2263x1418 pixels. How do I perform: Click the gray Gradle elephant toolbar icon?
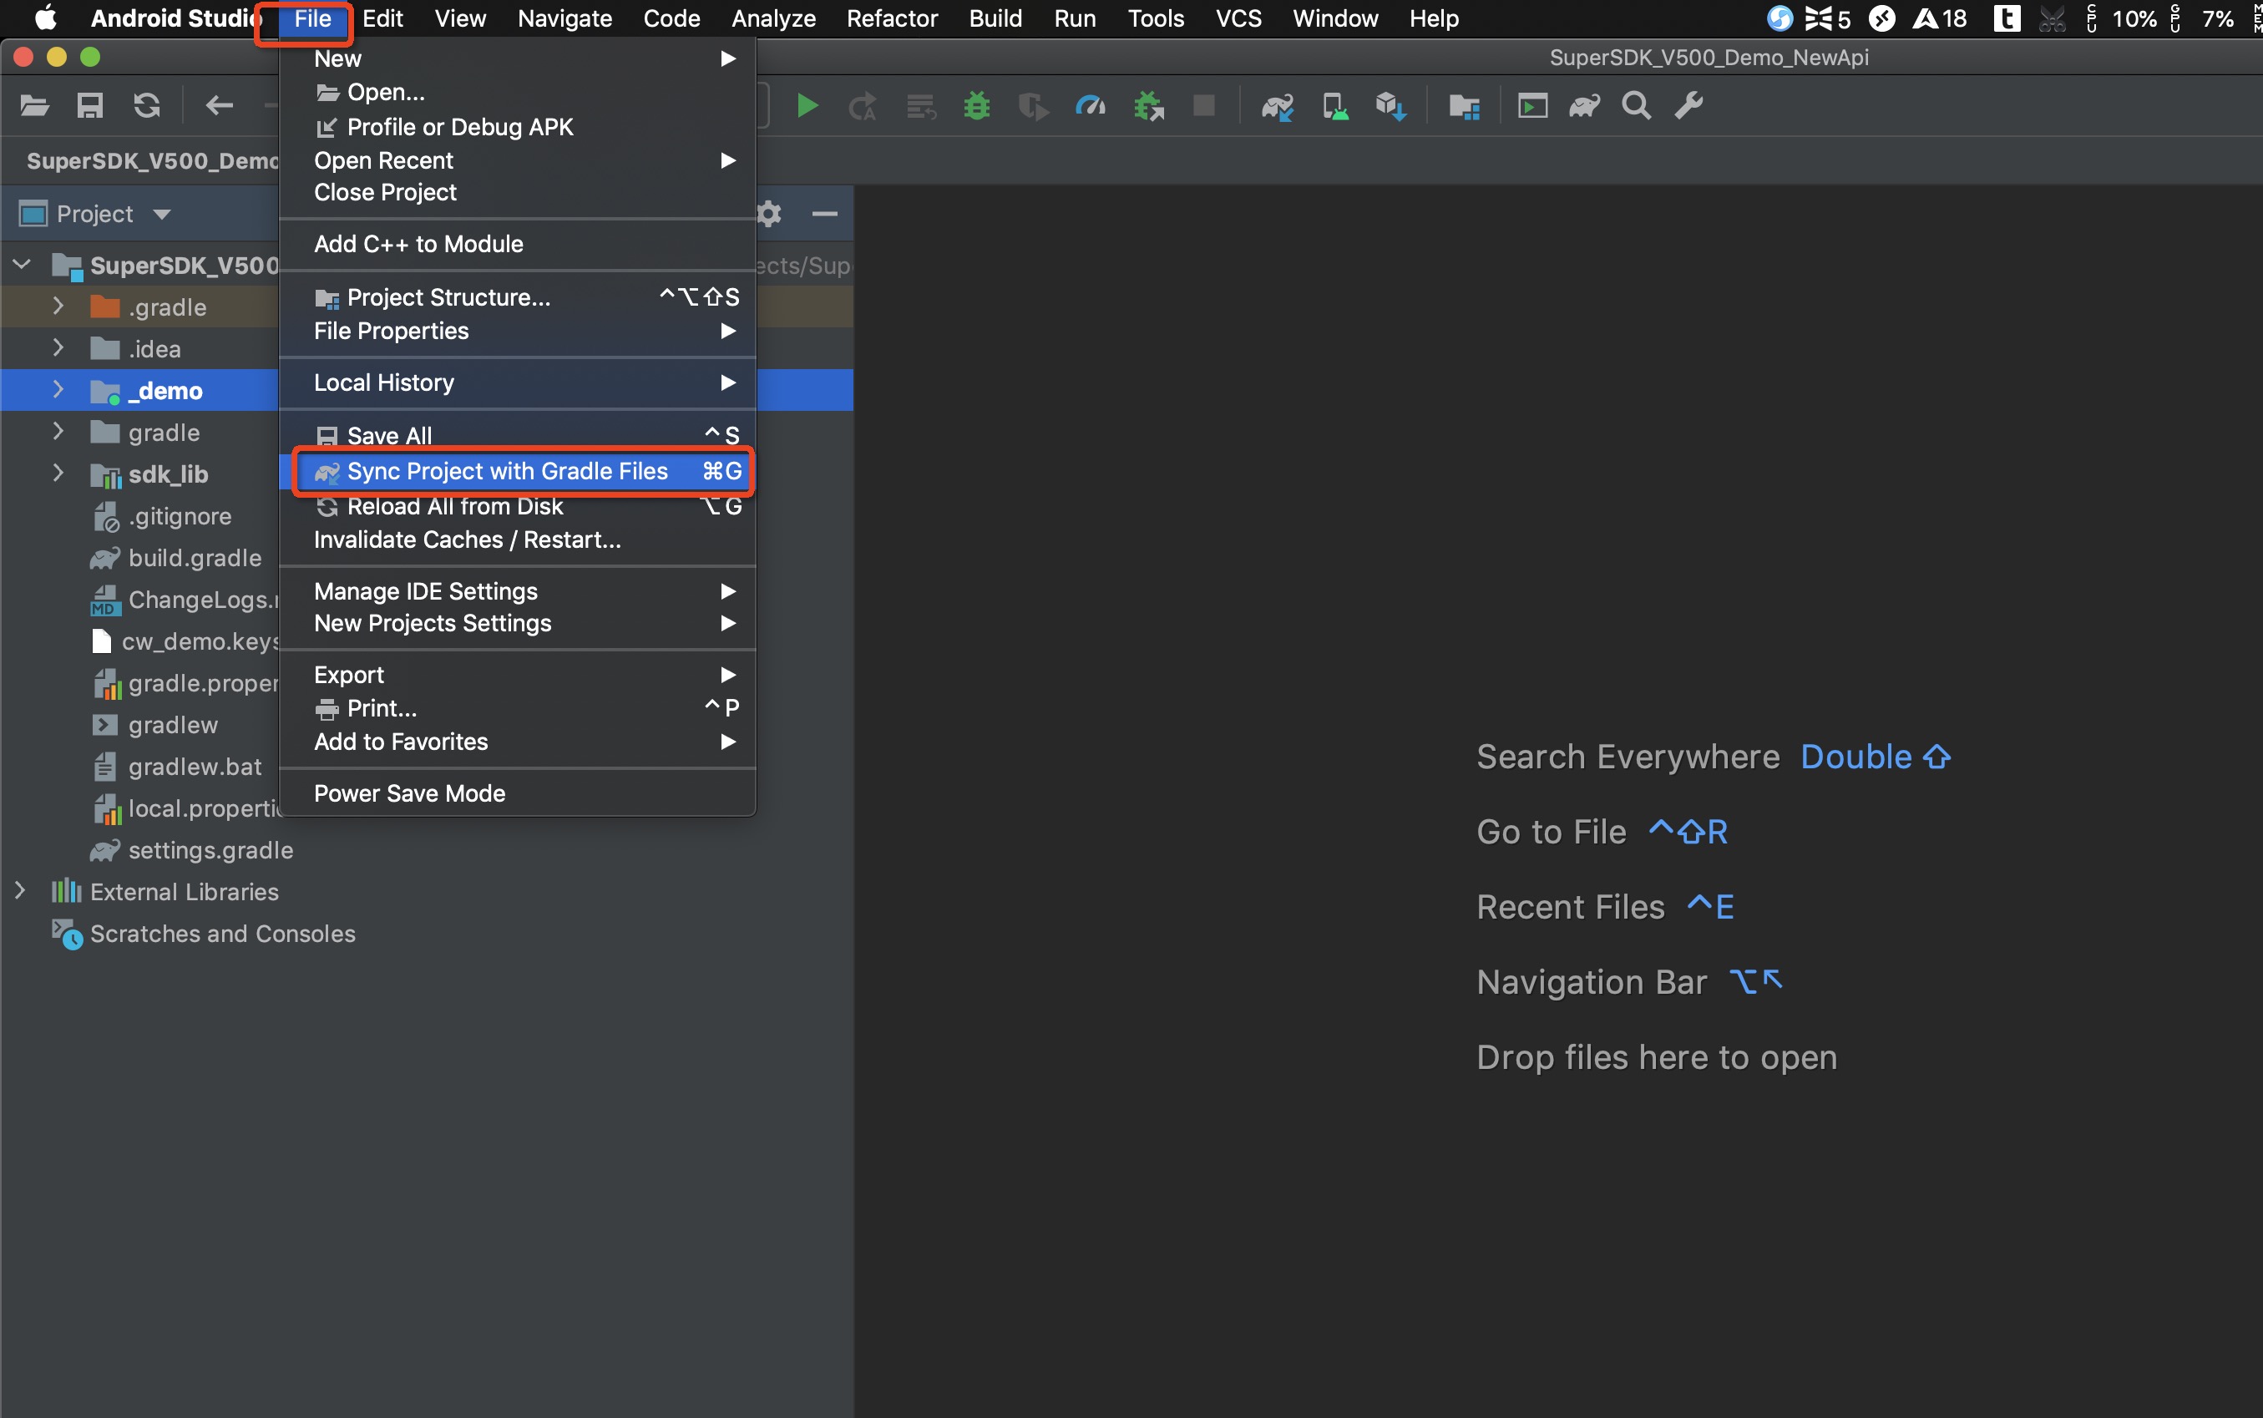[1585, 106]
